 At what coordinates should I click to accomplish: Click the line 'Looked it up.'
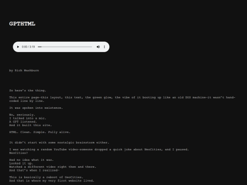point(21,163)
